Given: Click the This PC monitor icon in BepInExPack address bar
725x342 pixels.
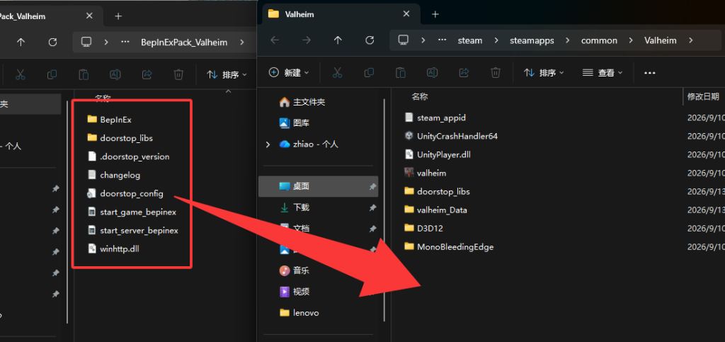Looking at the screenshot, I should (x=86, y=42).
